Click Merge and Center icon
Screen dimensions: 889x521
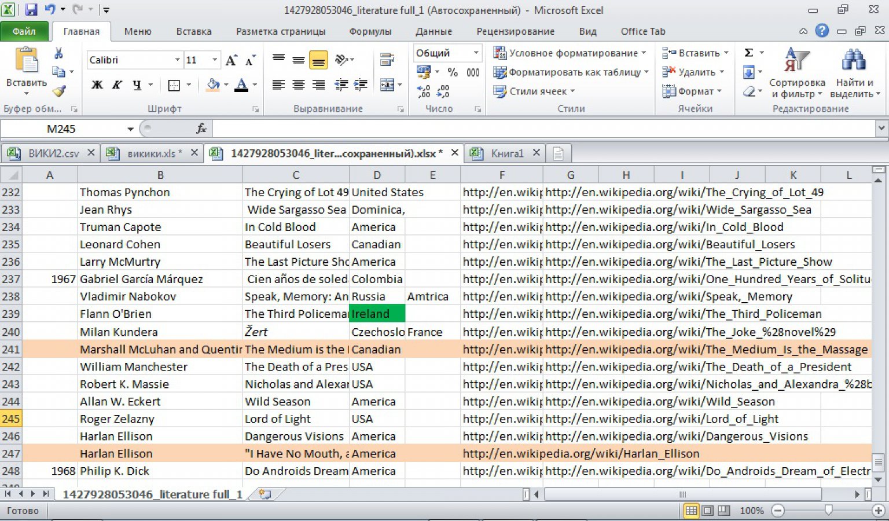click(x=387, y=85)
